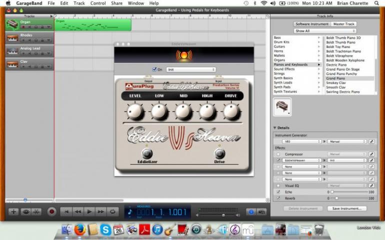Start recording with the red record button
The width and height of the screenshot is (385, 240).
point(52,212)
